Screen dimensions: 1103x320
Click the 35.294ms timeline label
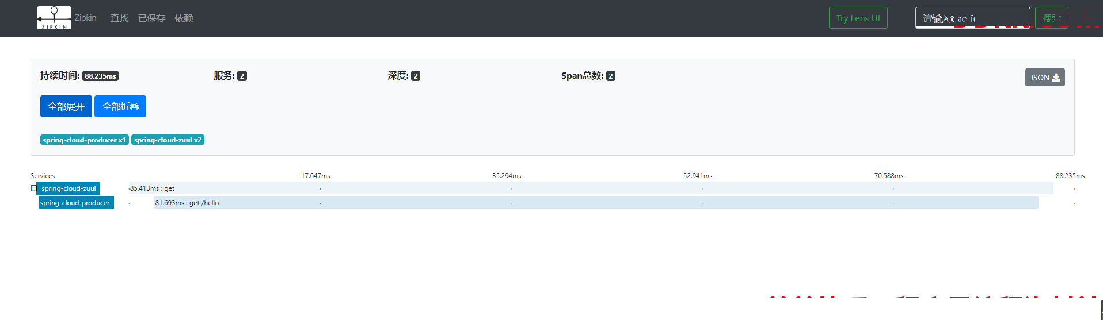507,176
